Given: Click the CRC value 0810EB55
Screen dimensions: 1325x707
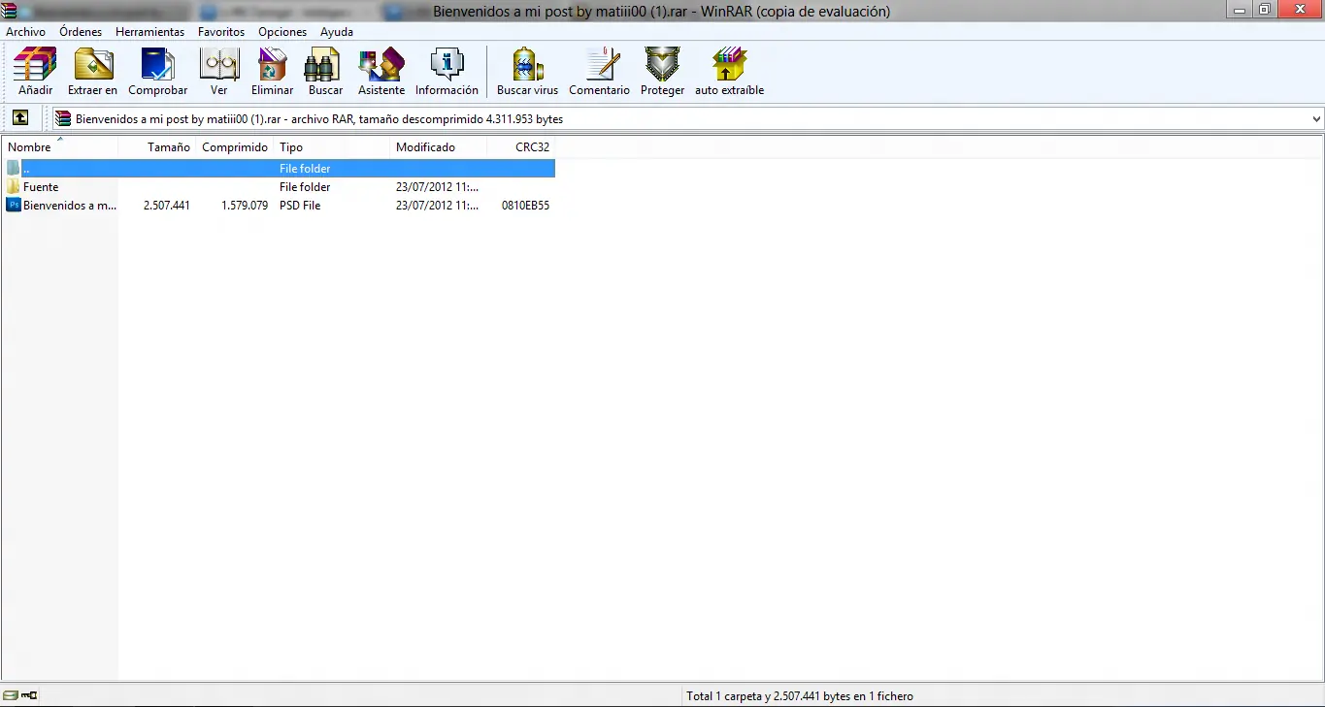Looking at the screenshot, I should click(x=525, y=206).
